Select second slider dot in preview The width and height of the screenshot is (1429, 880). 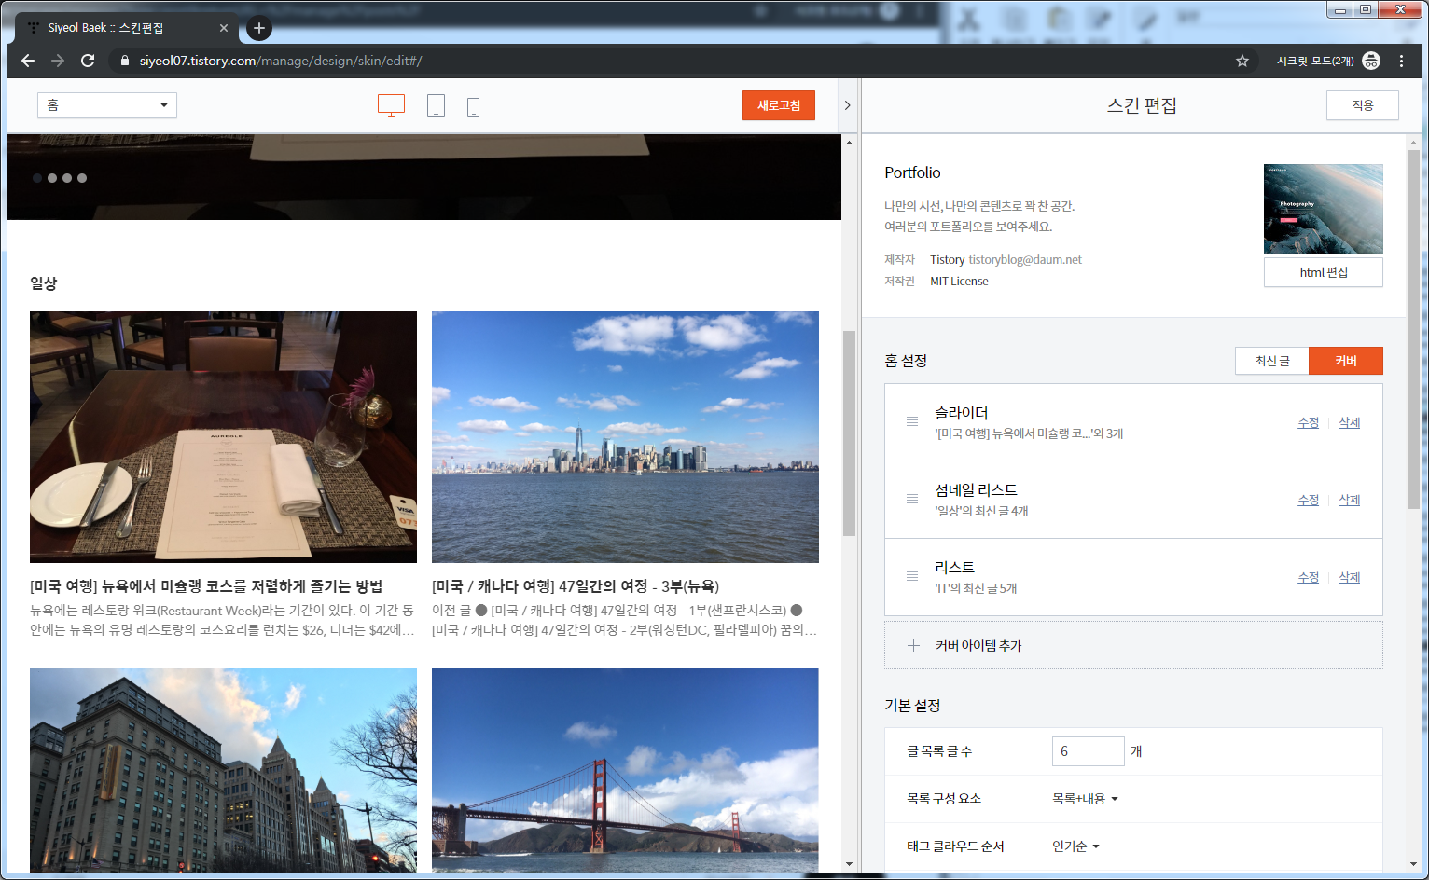tap(52, 178)
